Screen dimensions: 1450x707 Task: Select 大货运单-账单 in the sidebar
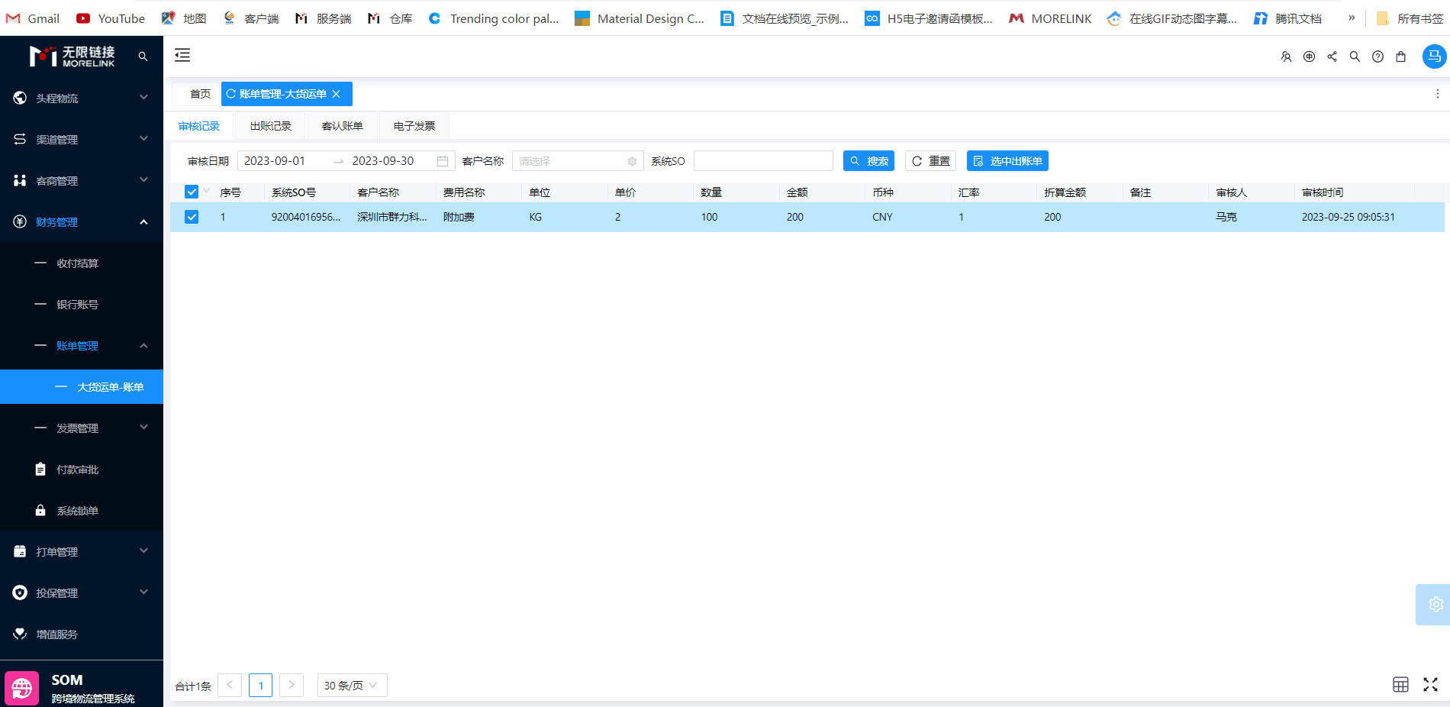(x=82, y=387)
